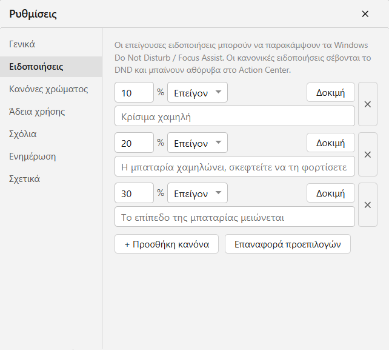The image size is (389, 350).
Task: Click the 30 percent threshold field
Action: 135,193
